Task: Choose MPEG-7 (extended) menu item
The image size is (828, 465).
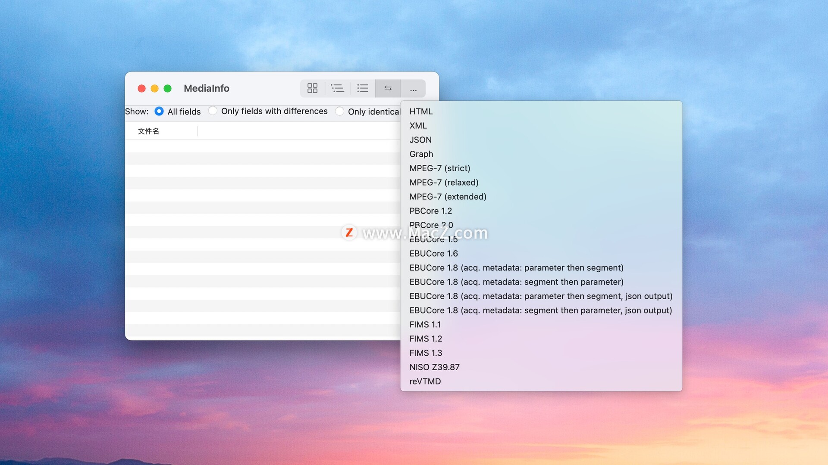Action: [x=541, y=197]
